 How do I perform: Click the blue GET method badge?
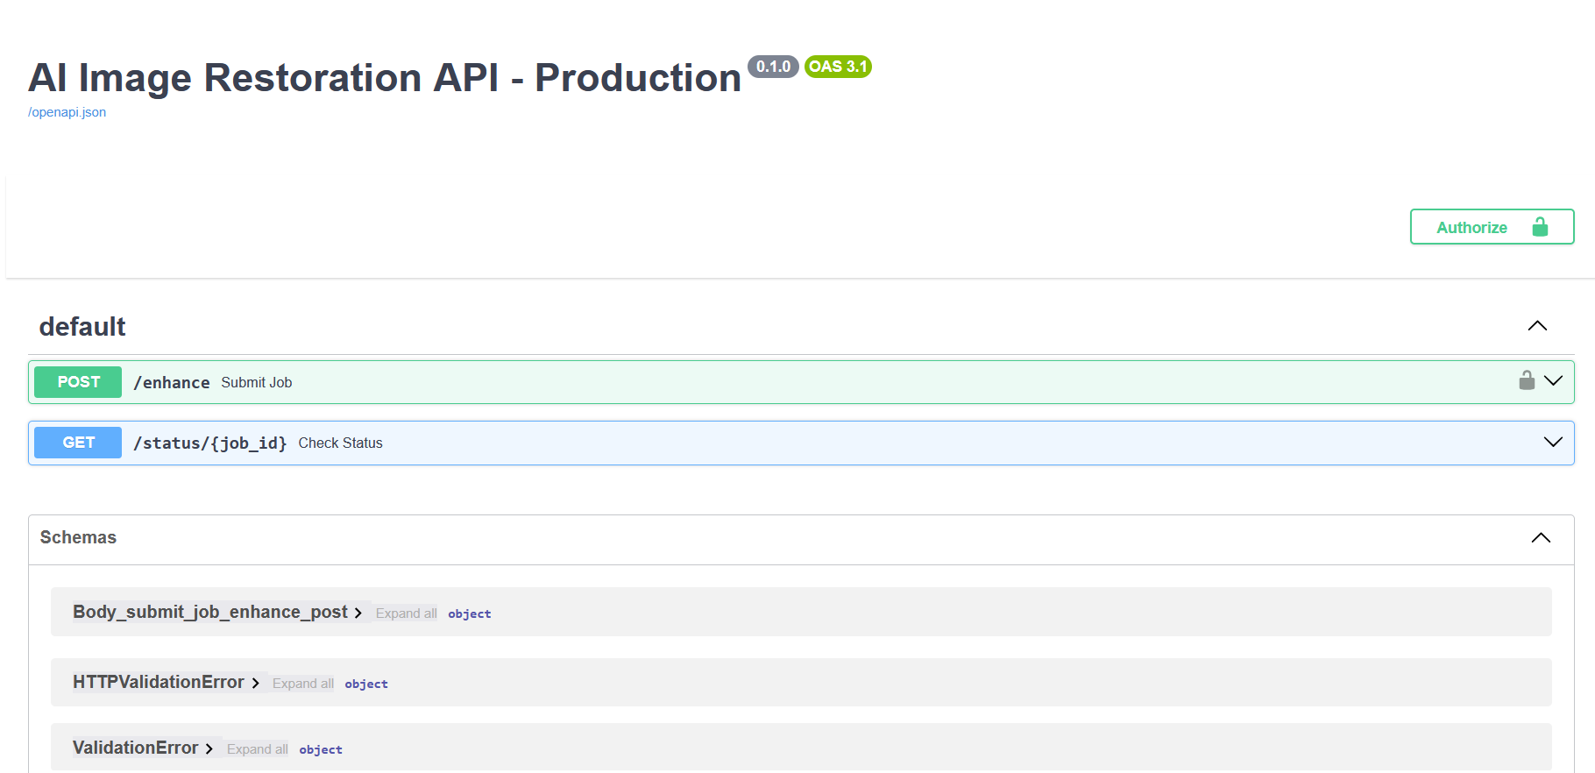click(78, 443)
